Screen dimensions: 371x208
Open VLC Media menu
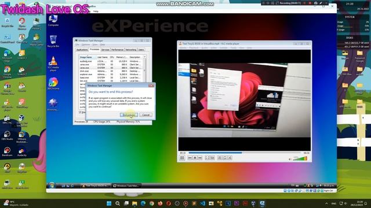(x=183, y=48)
